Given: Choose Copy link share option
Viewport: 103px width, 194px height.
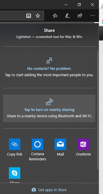Looking at the screenshot, I should point(15,147).
